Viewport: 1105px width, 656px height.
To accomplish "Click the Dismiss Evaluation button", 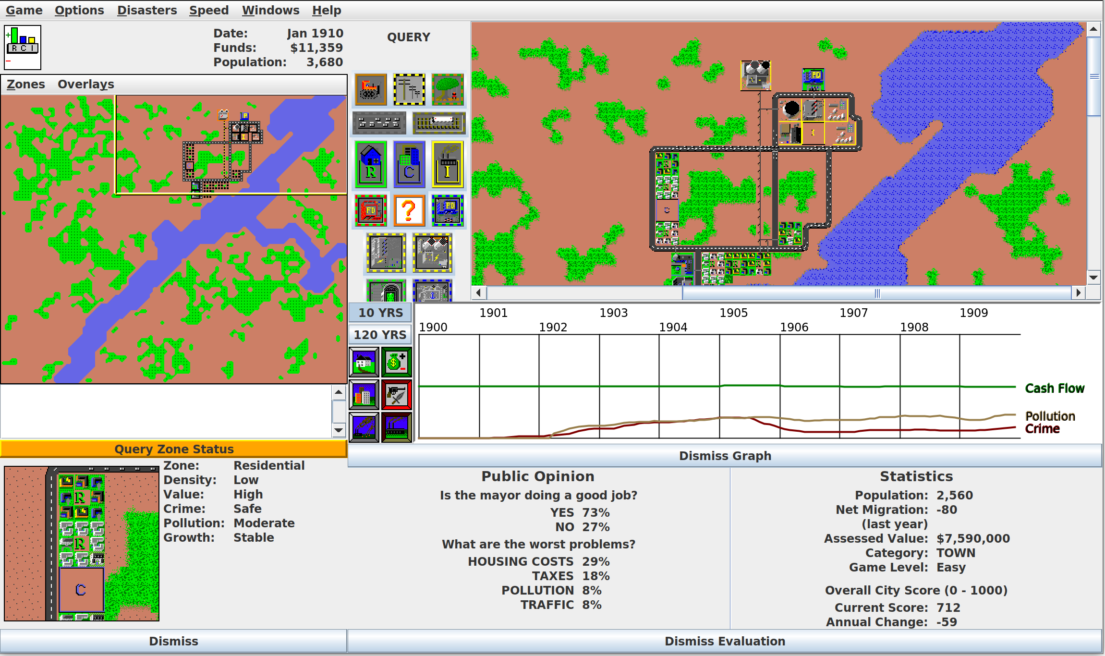I will [x=725, y=641].
